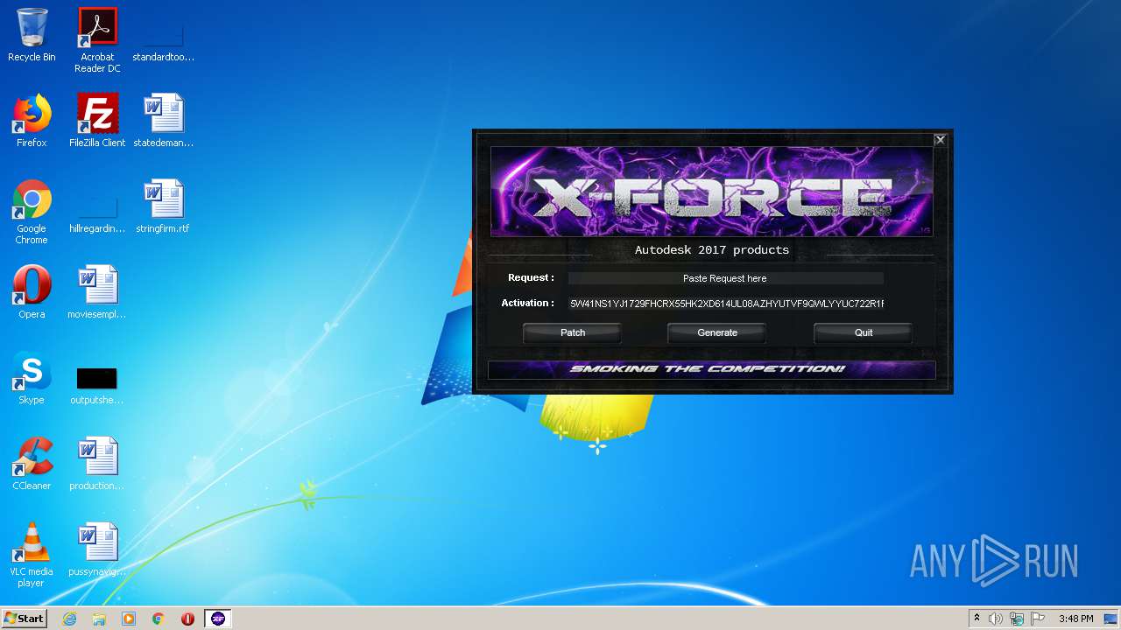Open Windows Explorer folder in taskbar
1121x630 pixels.
(99, 619)
